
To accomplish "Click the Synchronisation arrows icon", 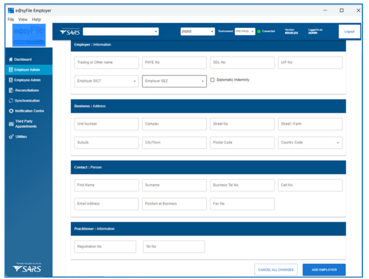I will tap(10, 101).
